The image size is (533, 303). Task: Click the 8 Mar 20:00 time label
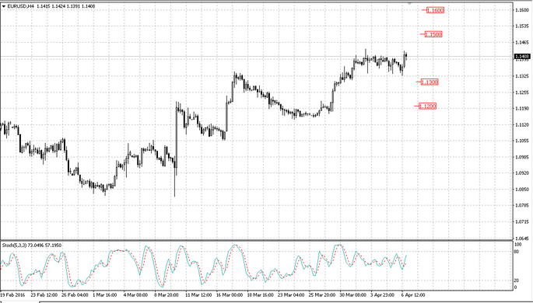click(167, 295)
